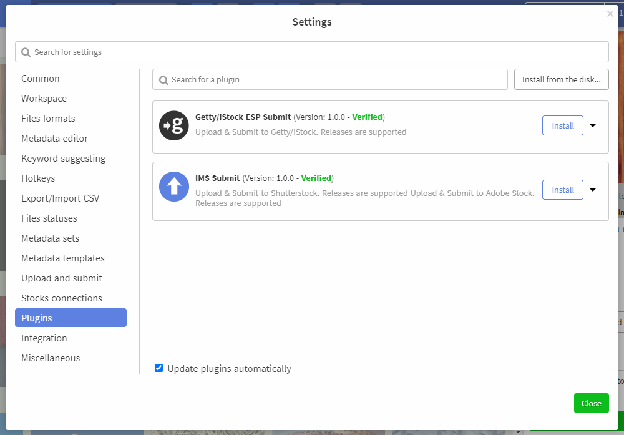Focus the Search for a plugin field
The height and width of the screenshot is (435, 624).
coord(330,80)
